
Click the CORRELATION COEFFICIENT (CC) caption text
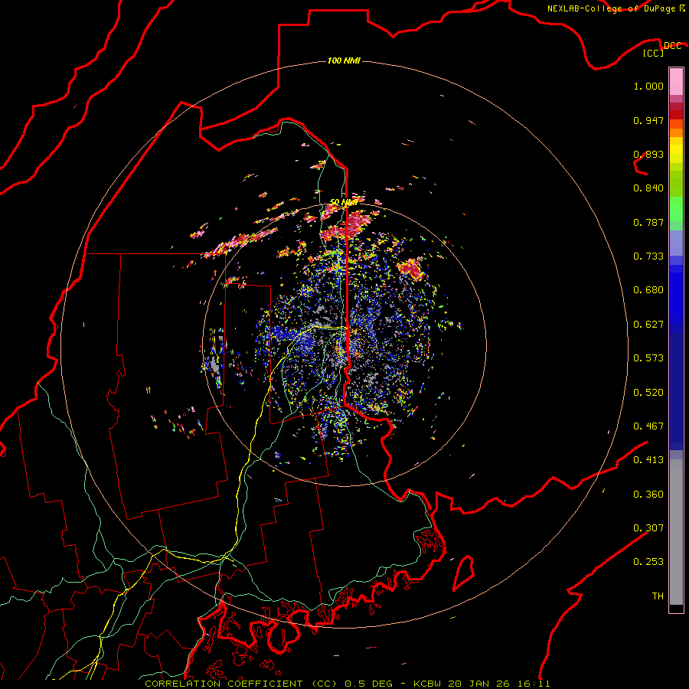point(241,684)
